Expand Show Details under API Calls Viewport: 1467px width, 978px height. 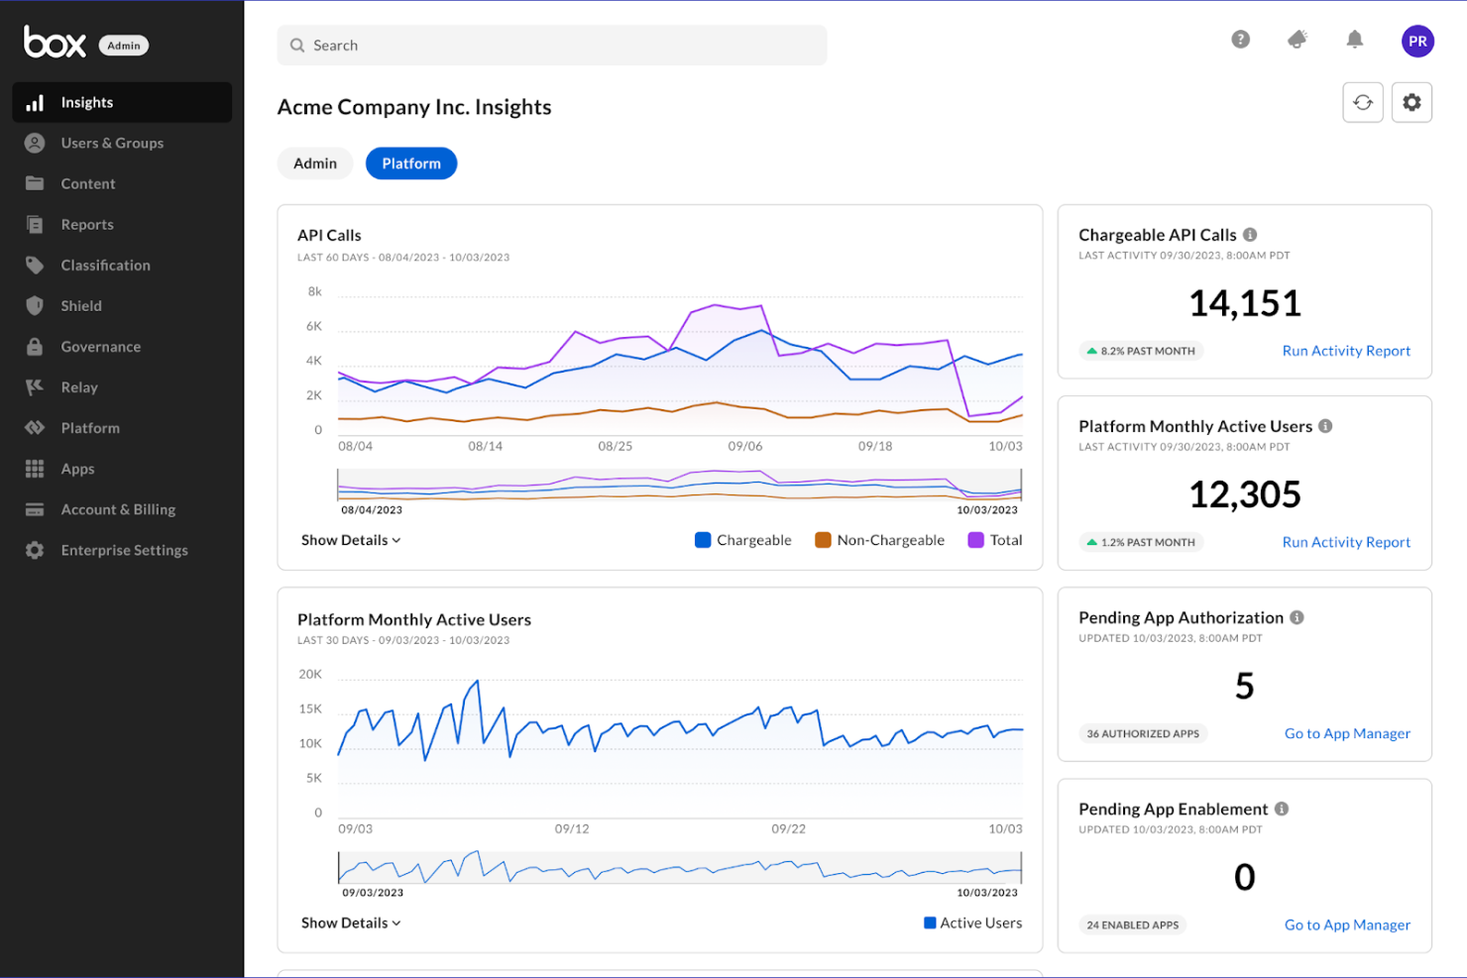point(350,540)
